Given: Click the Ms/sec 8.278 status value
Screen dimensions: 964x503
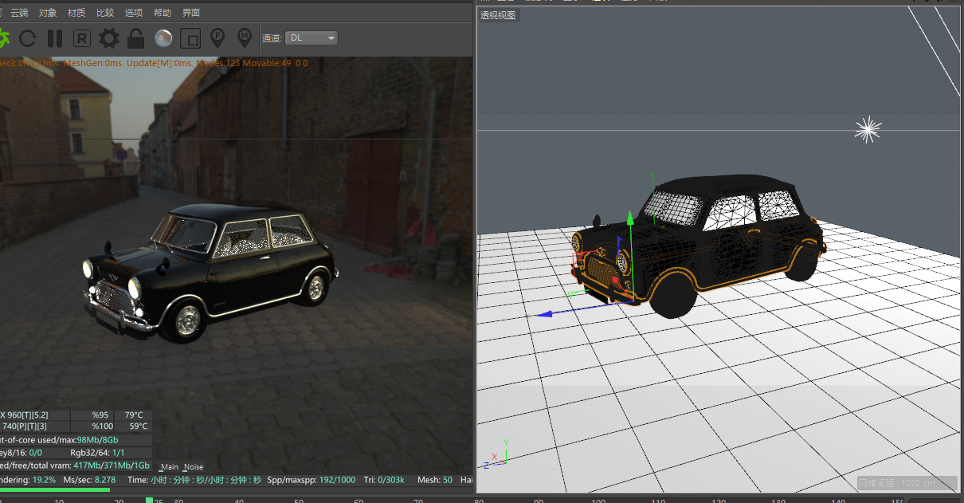Looking at the screenshot, I should pos(89,480).
